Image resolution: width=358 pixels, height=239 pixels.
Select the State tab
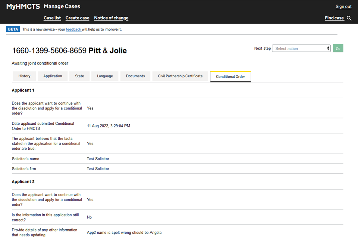pos(79,76)
